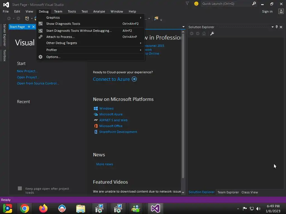Click the Quick Launch magnifier icon

point(254,3)
